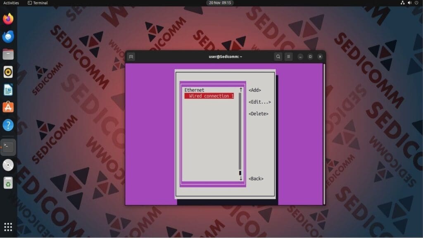Open the Trash icon in dock
The image size is (423, 238).
(8, 183)
